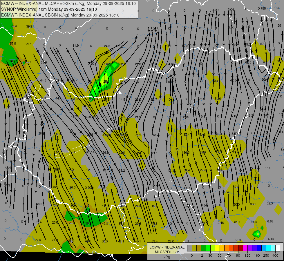Select the bright cyan legend swatch

269,248
